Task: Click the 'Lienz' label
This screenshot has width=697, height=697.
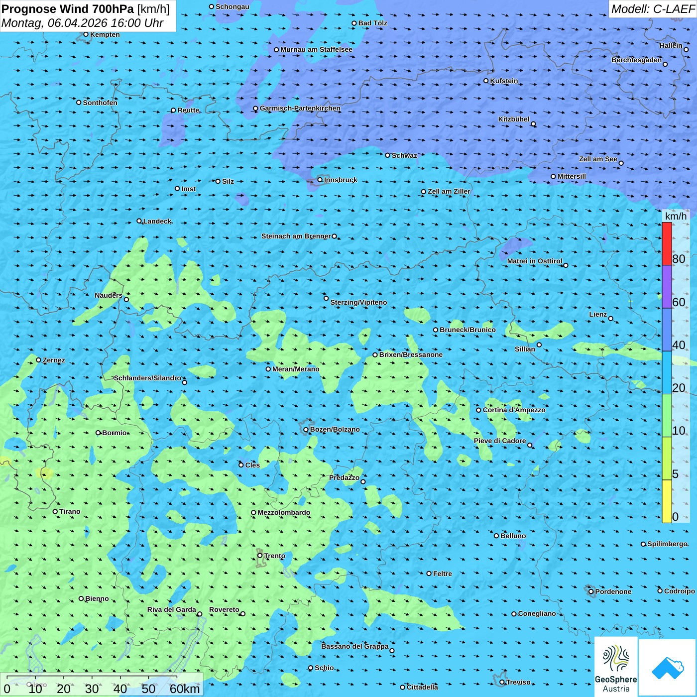Action: [x=598, y=314]
